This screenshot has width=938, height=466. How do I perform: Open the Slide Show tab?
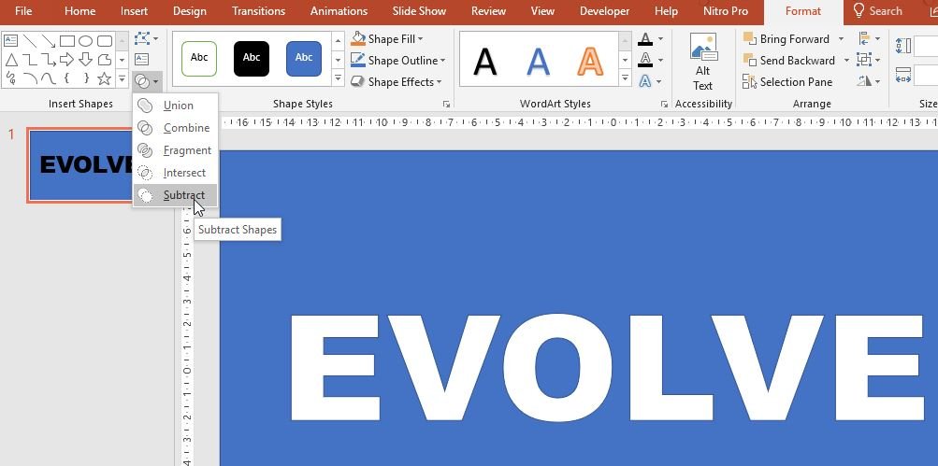click(419, 11)
